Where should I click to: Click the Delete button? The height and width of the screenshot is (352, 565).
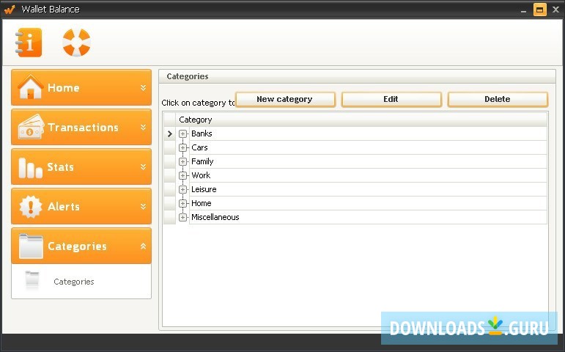pos(498,99)
